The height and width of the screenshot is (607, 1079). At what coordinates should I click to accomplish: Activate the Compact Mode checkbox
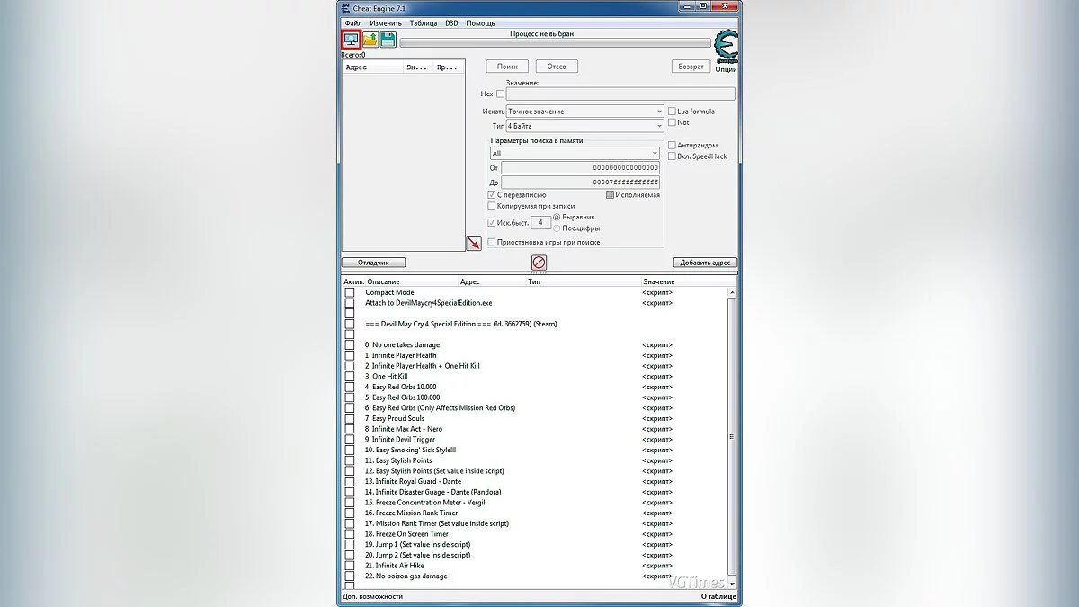(x=350, y=292)
